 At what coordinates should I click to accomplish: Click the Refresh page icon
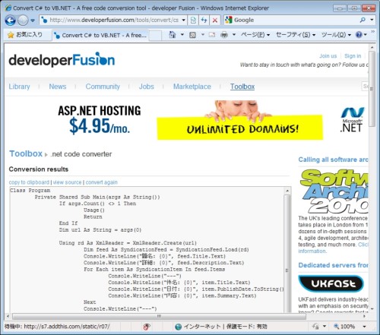tap(204, 20)
